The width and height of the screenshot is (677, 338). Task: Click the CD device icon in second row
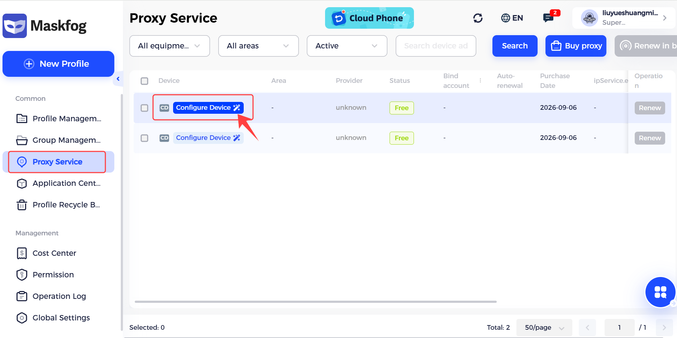coord(164,138)
